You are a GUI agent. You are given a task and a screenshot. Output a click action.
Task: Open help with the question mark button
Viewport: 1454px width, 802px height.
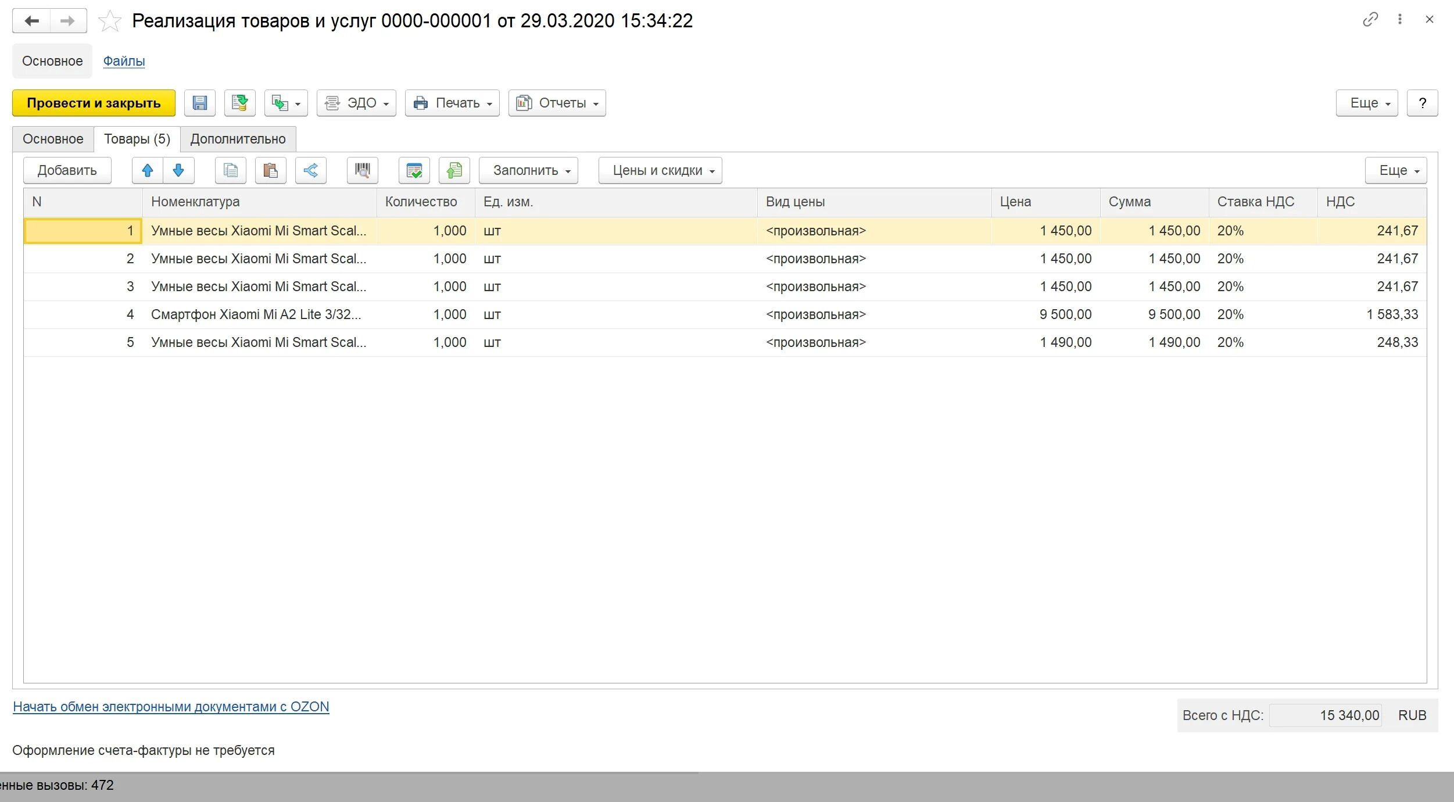(x=1423, y=103)
